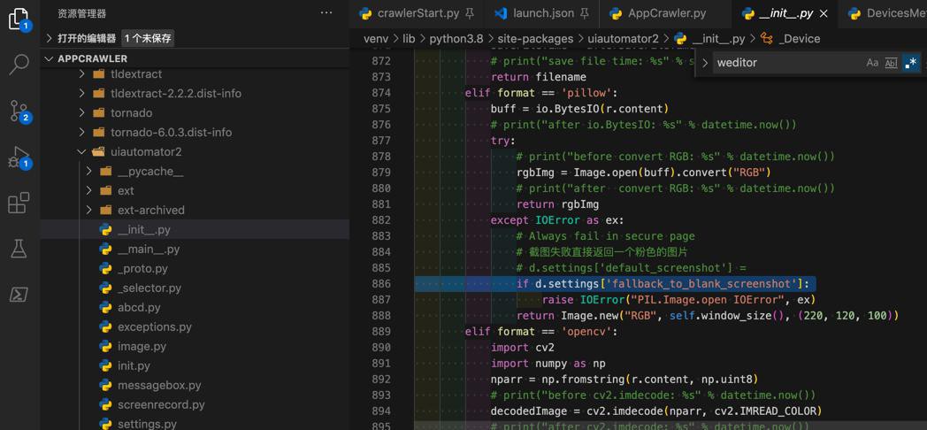Screen dimensions: 927x430
Task: Open settings.py in the file tree
Action: 195,424
